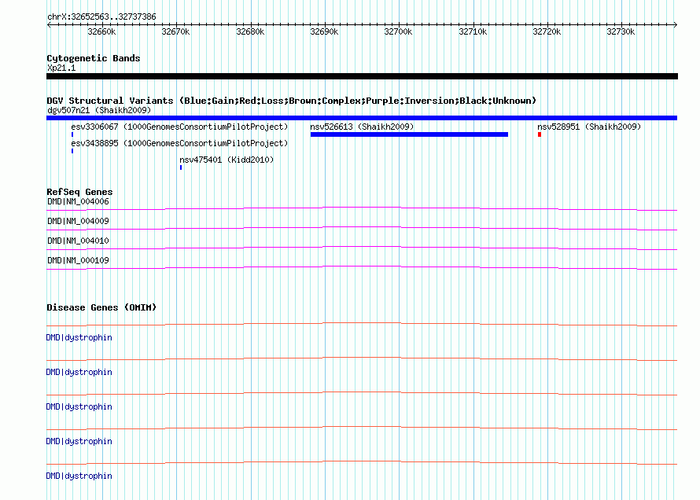700x500 pixels.
Task: Click the right arrowhead of the ruler
Action: (x=675, y=24)
